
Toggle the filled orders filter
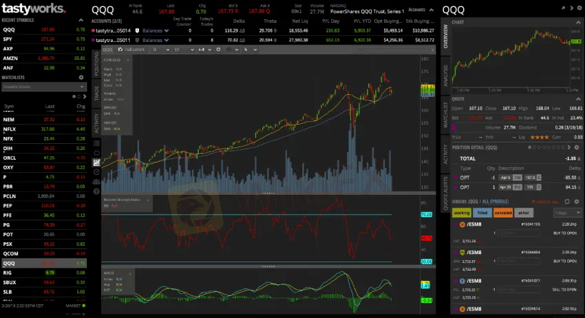click(482, 213)
